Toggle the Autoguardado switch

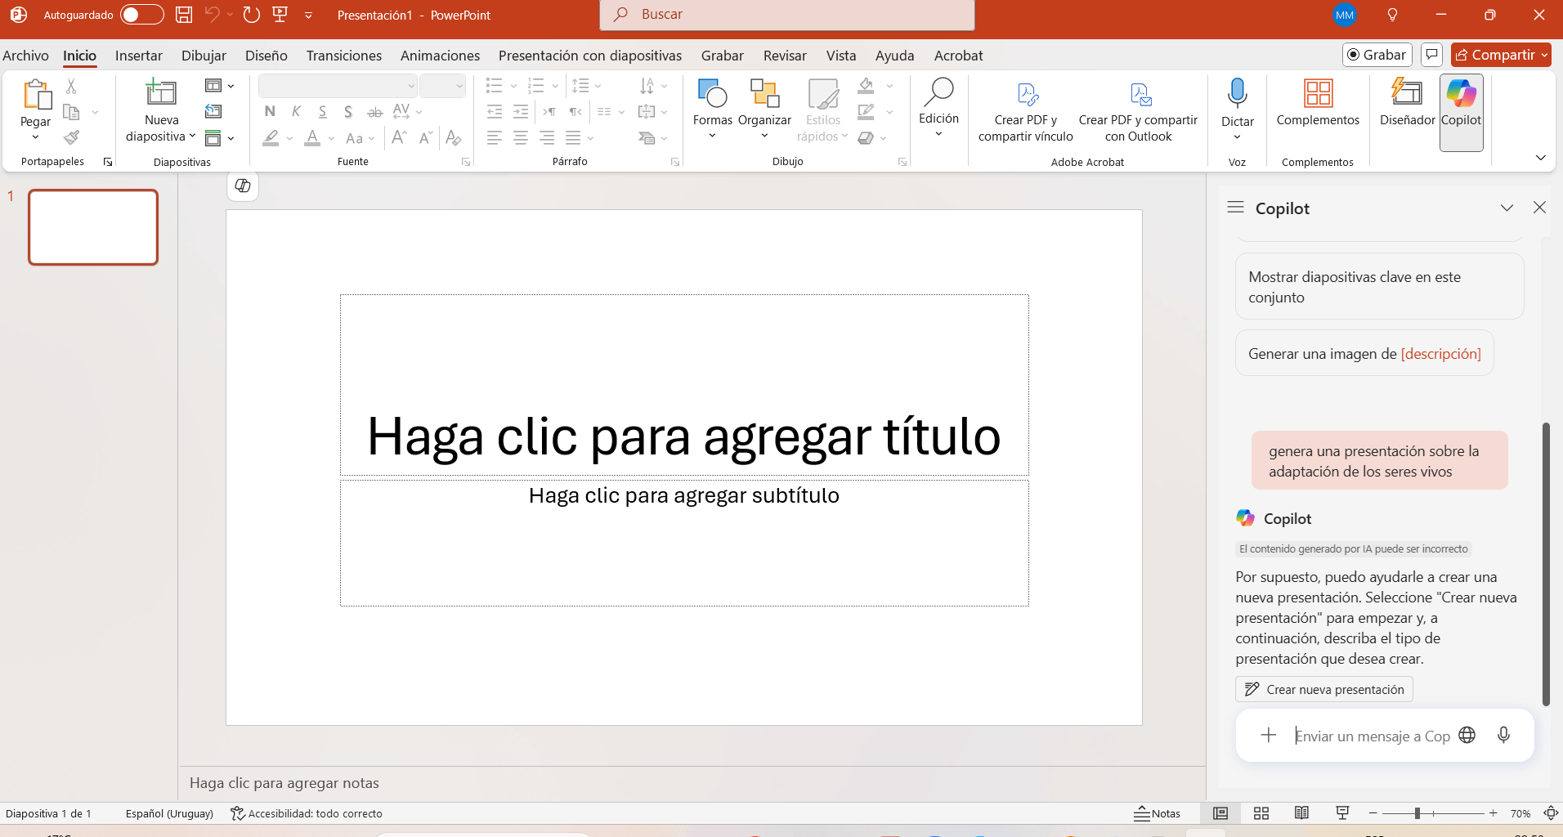point(141,15)
